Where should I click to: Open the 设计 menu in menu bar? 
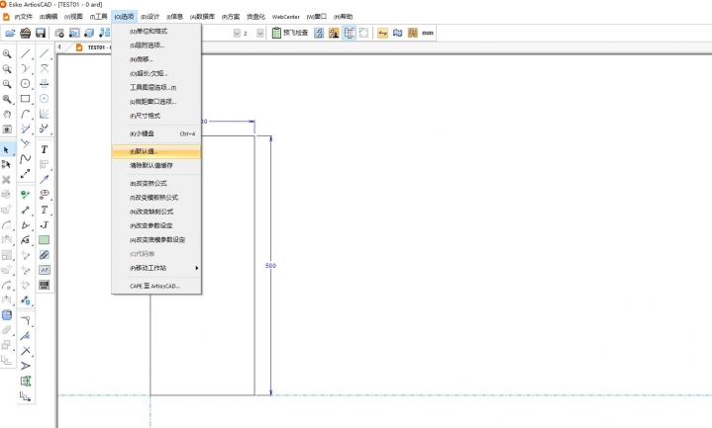[150, 17]
